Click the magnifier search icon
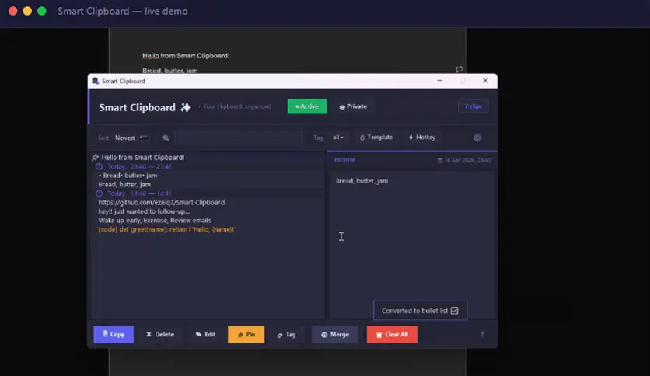The height and width of the screenshot is (376, 650). (x=166, y=138)
